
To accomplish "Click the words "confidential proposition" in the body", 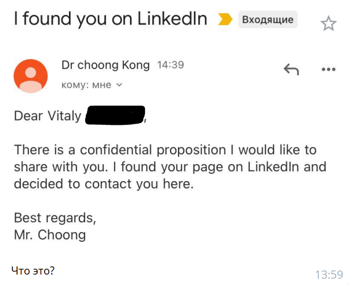I will pyautogui.click(x=153, y=150).
